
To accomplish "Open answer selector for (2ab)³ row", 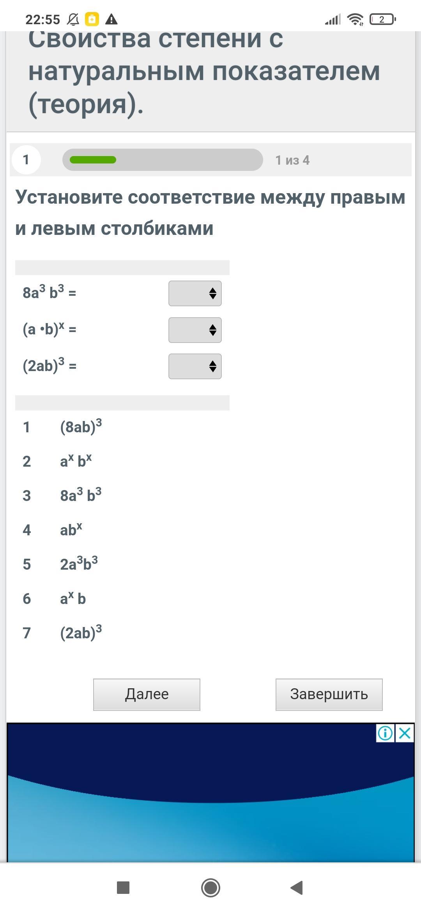I will click(x=195, y=366).
